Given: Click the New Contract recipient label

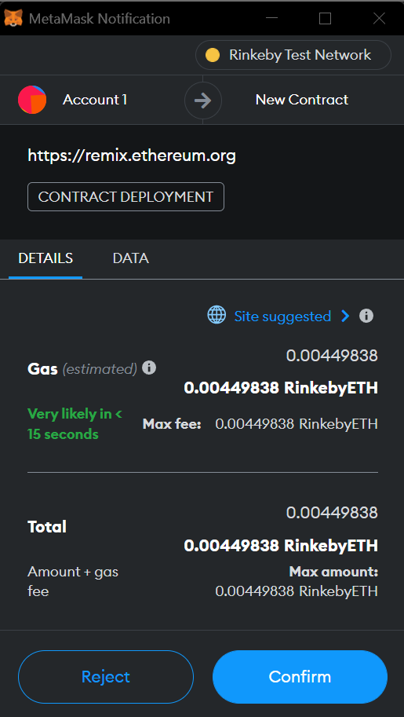Looking at the screenshot, I should click(302, 100).
